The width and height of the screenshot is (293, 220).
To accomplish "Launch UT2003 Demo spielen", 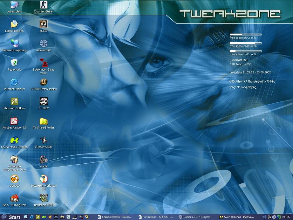I will click(x=44, y=84).
